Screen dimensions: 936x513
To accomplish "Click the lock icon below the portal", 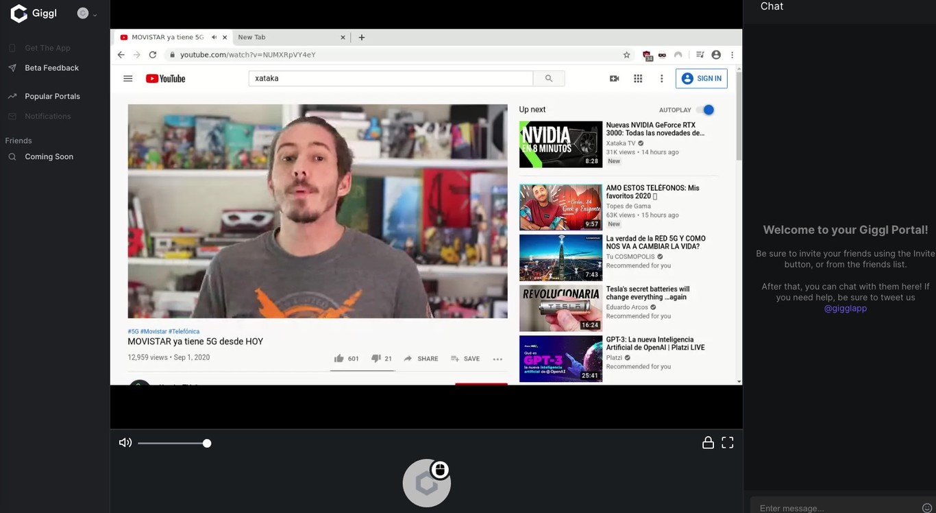I will [x=708, y=443].
